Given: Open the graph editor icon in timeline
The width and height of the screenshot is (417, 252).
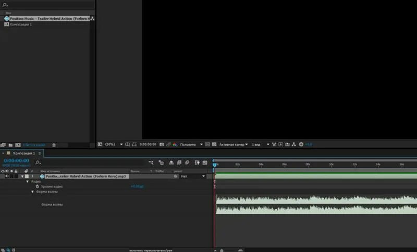Looking at the screenshot, I should click(x=205, y=162).
